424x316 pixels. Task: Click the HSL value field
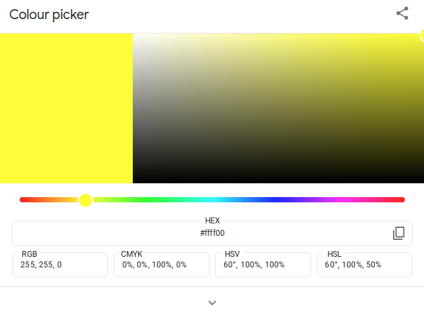365,265
